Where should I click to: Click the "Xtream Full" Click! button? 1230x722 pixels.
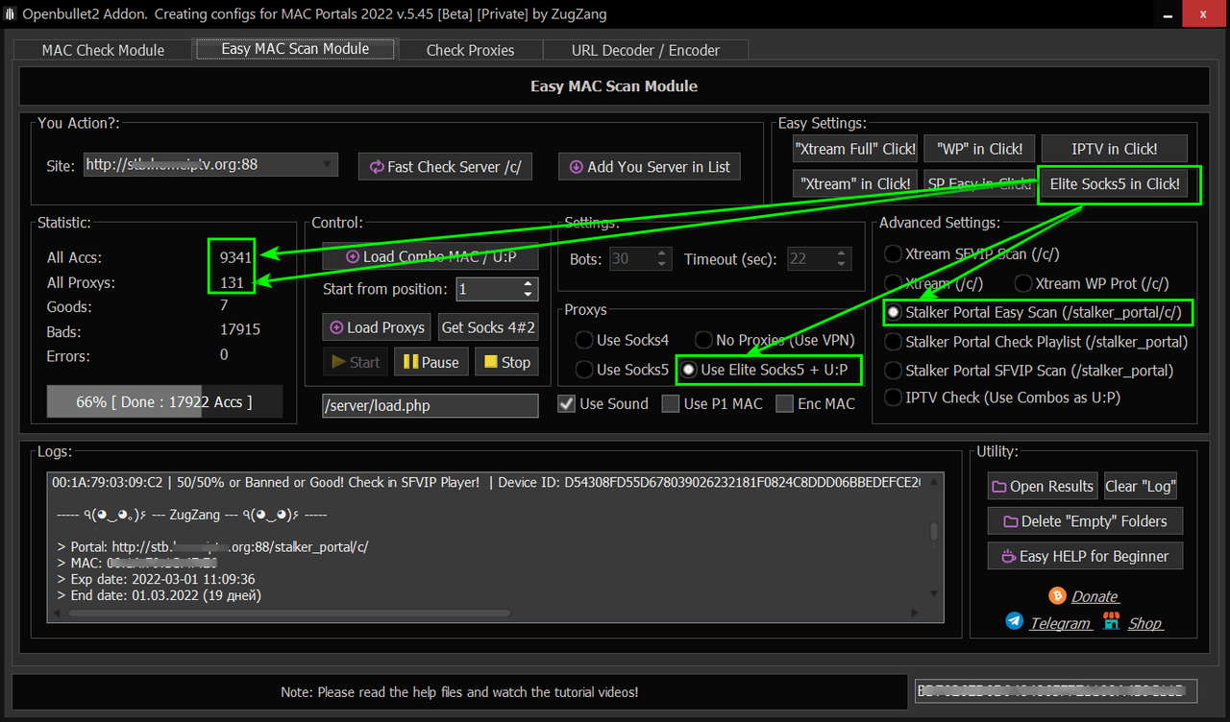(855, 149)
